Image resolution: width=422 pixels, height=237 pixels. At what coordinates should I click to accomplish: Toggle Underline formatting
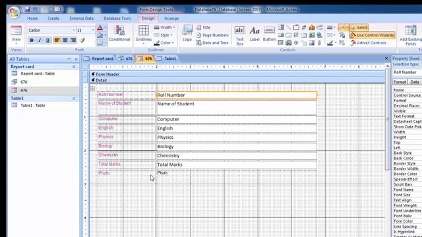(x=47, y=40)
